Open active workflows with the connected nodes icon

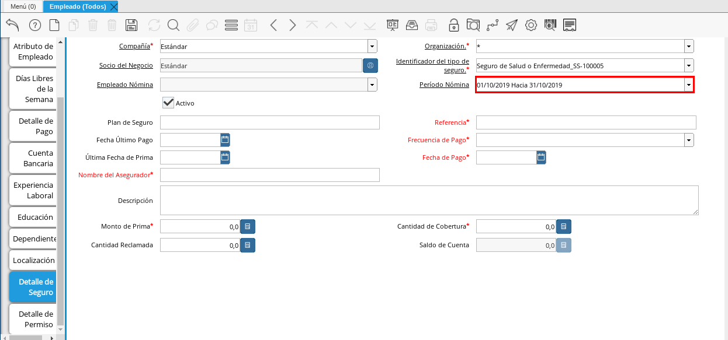(x=493, y=25)
